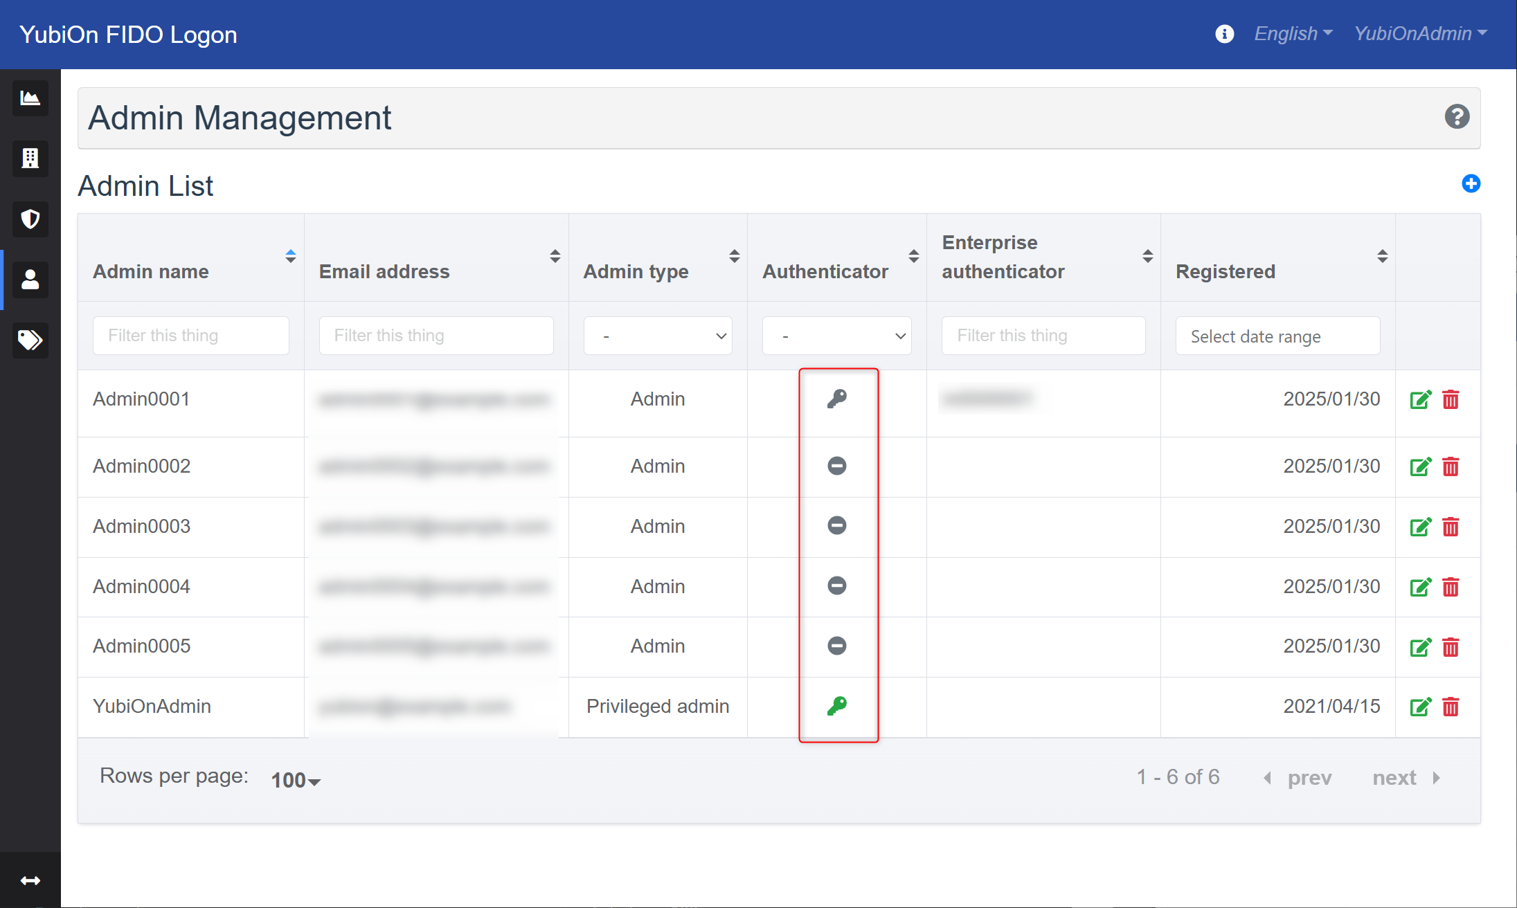Open Authenticator filter dropdown
The height and width of the screenshot is (908, 1517).
pyautogui.click(x=836, y=336)
